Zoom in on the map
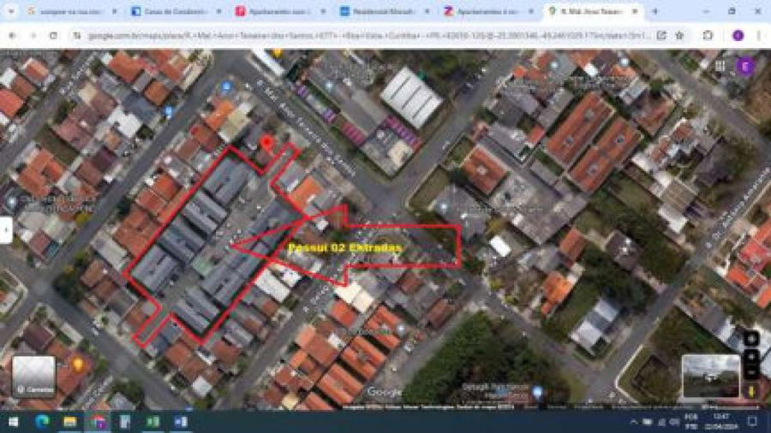The height and width of the screenshot is (433, 771). point(751,357)
